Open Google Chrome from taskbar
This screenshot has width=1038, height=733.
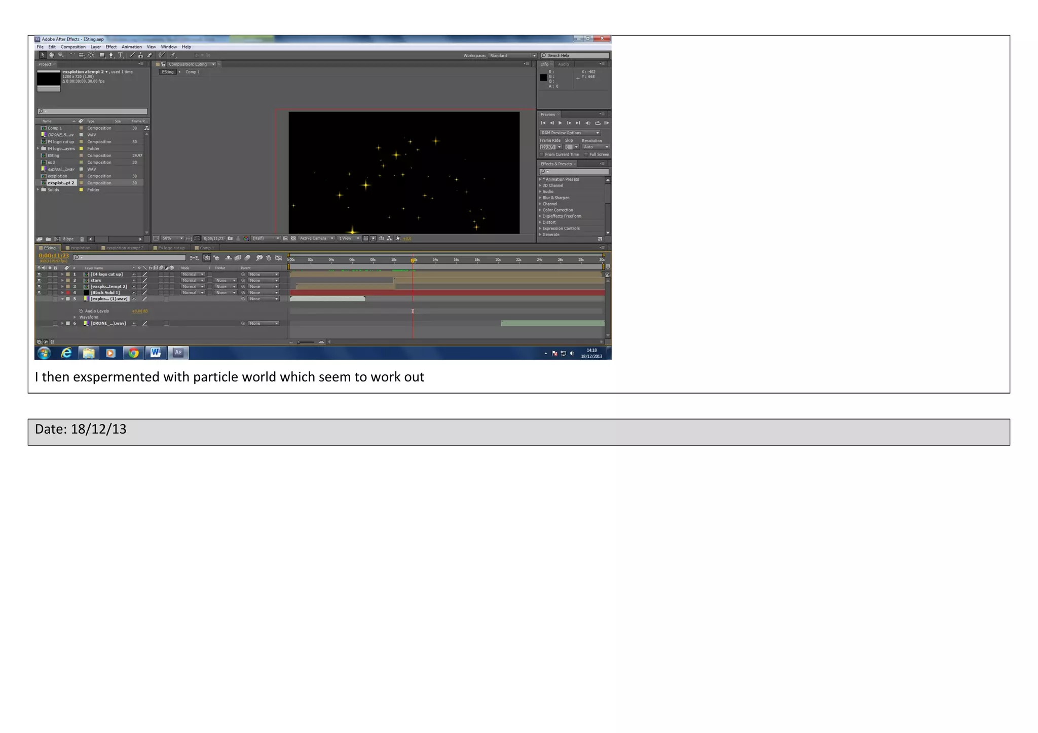(133, 353)
